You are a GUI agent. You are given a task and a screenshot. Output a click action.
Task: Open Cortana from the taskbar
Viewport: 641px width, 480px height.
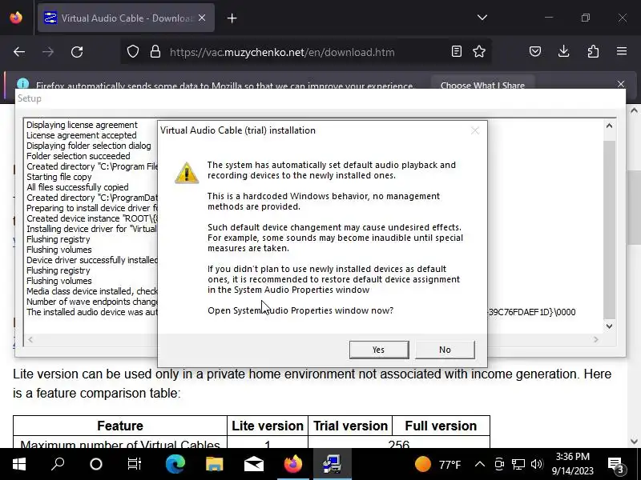96,464
